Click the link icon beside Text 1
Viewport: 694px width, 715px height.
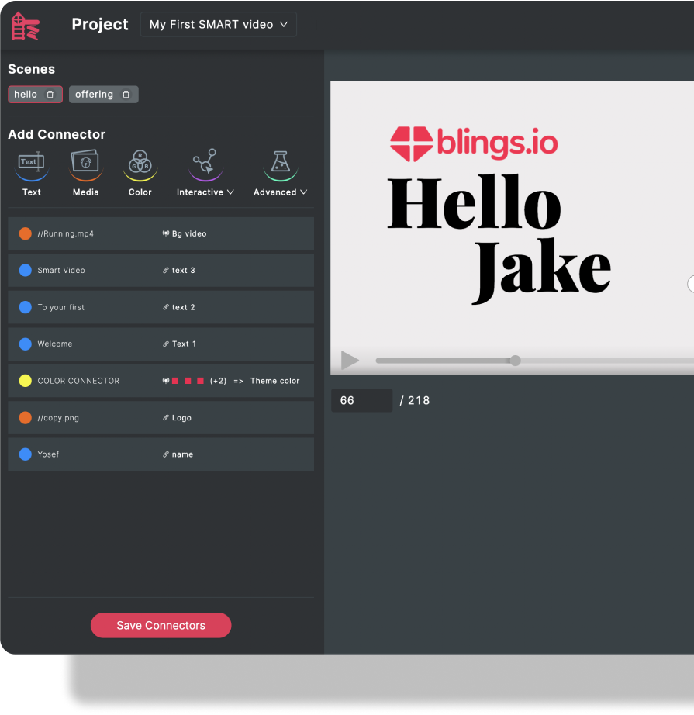tap(166, 344)
